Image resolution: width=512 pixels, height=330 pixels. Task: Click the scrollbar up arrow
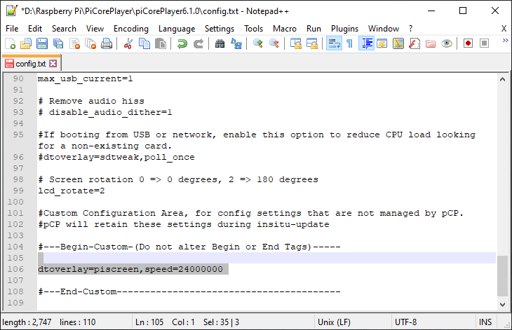[502, 79]
